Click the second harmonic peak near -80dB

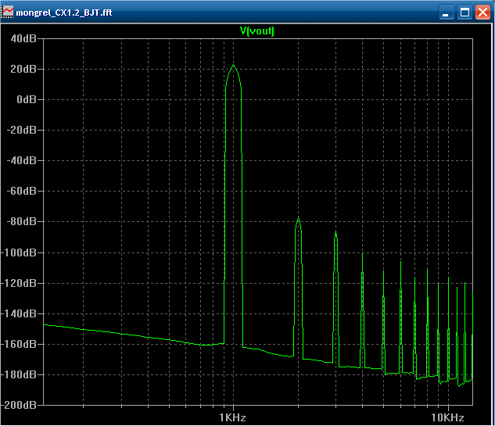coord(298,218)
